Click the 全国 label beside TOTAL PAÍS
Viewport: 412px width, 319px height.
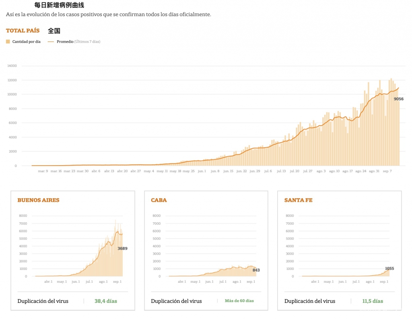point(54,31)
